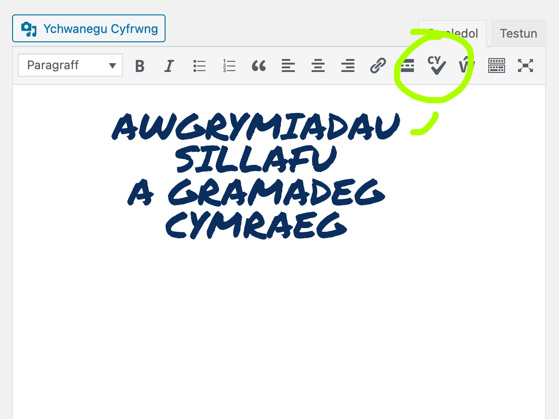This screenshot has height=419, width=559.
Task: Click the Ychwanegu Cyfrwng add media button
Action: click(88, 29)
